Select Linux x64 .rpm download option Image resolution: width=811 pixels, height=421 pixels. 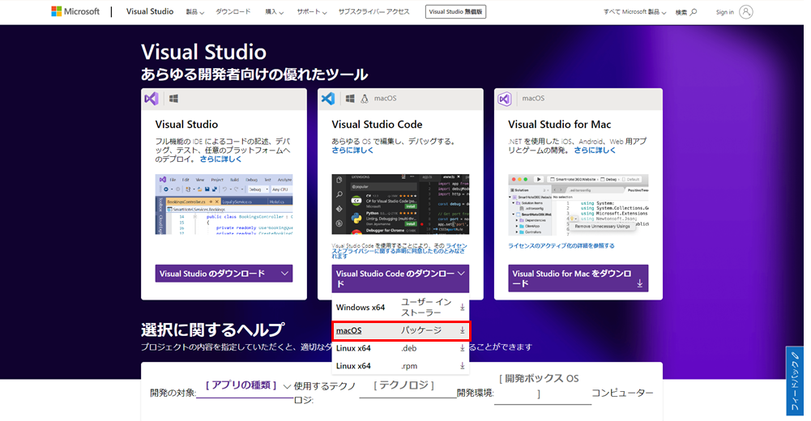click(x=400, y=366)
